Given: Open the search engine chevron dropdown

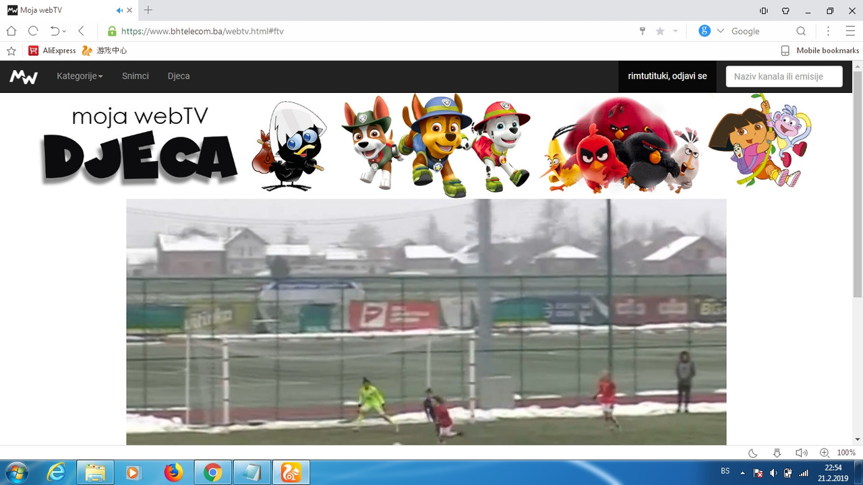Looking at the screenshot, I should click(x=720, y=31).
